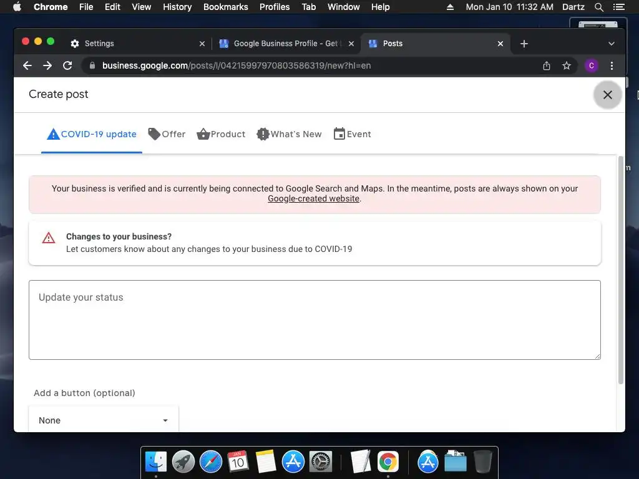Close the Settings browser tab
The height and width of the screenshot is (479, 639).
coord(202,44)
